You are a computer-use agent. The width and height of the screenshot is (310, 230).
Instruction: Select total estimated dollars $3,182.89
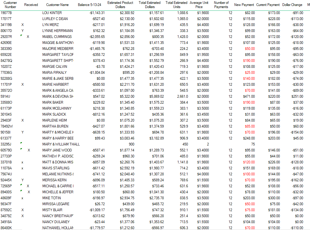coord(157,138)
